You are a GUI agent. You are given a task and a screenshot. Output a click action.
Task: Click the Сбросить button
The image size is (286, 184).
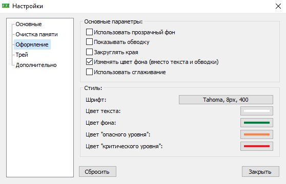[x=97, y=171]
